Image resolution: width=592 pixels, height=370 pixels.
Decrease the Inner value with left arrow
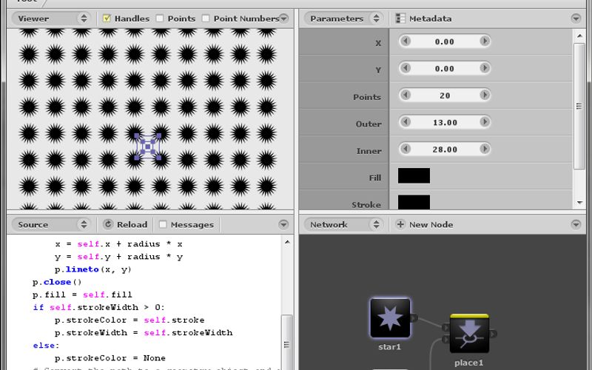click(406, 149)
